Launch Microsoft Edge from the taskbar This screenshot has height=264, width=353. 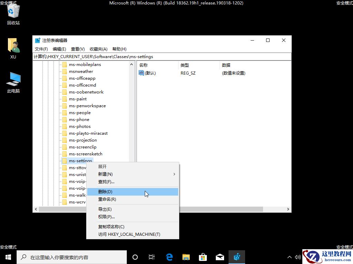pos(169,257)
